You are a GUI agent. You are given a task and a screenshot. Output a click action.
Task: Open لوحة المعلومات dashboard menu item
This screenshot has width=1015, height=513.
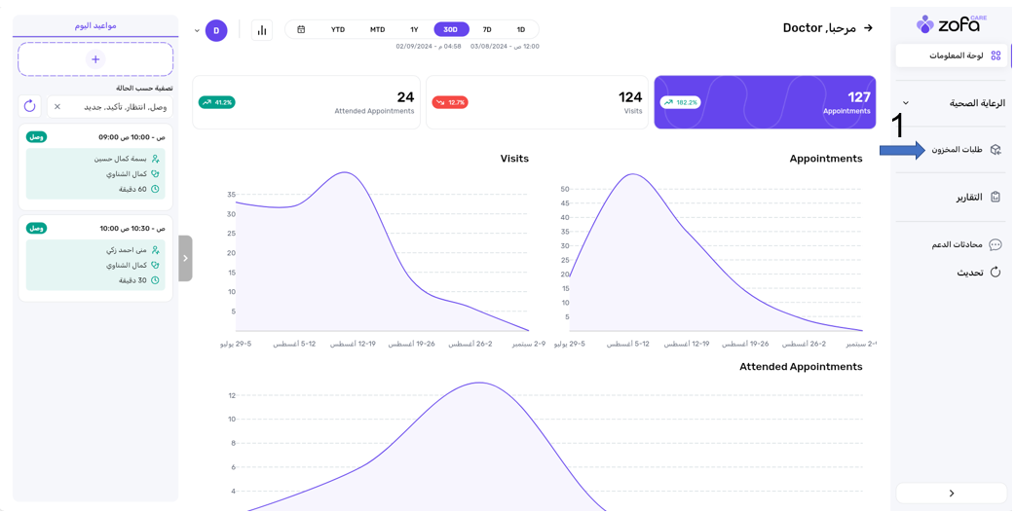pyautogui.click(x=955, y=55)
